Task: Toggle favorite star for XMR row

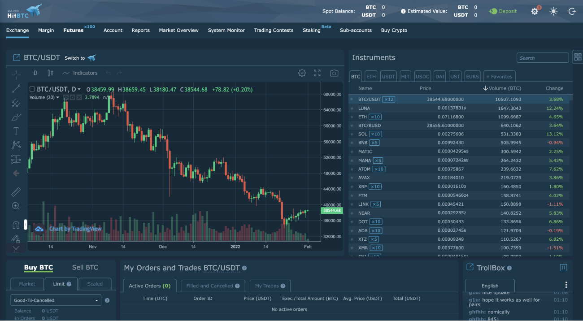Action: pyautogui.click(x=352, y=248)
